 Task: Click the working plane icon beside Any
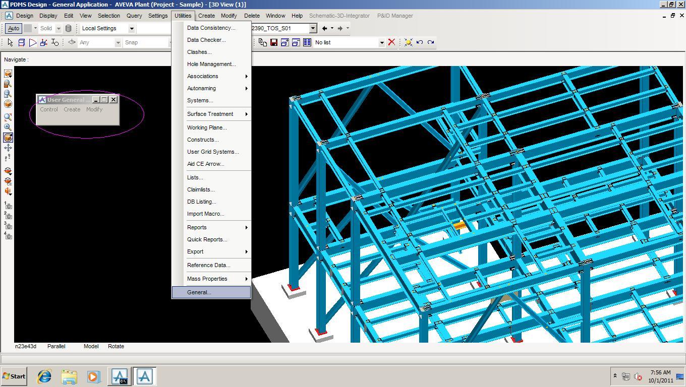(x=72, y=42)
